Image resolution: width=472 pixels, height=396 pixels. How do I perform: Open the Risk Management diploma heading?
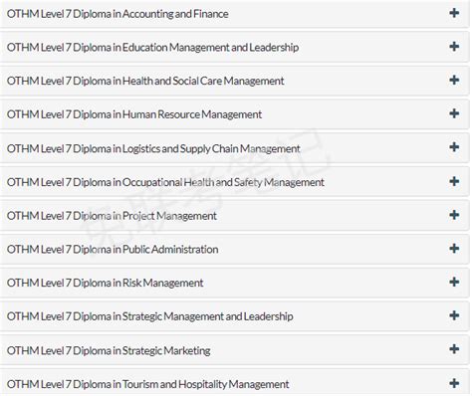pos(105,283)
